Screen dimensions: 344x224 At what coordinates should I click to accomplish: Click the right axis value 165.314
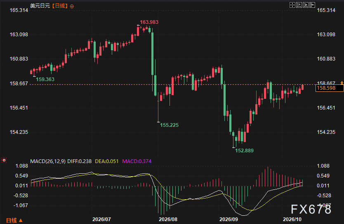[x=326, y=10]
